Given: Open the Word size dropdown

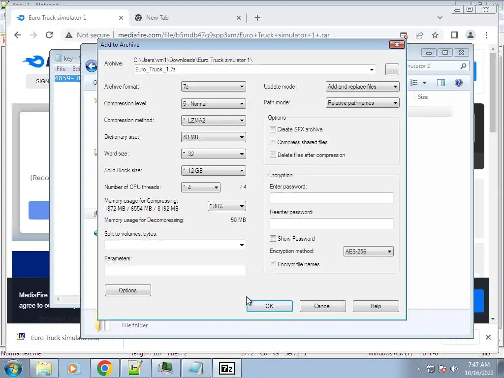Looking at the screenshot, I should pyautogui.click(x=214, y=154).
